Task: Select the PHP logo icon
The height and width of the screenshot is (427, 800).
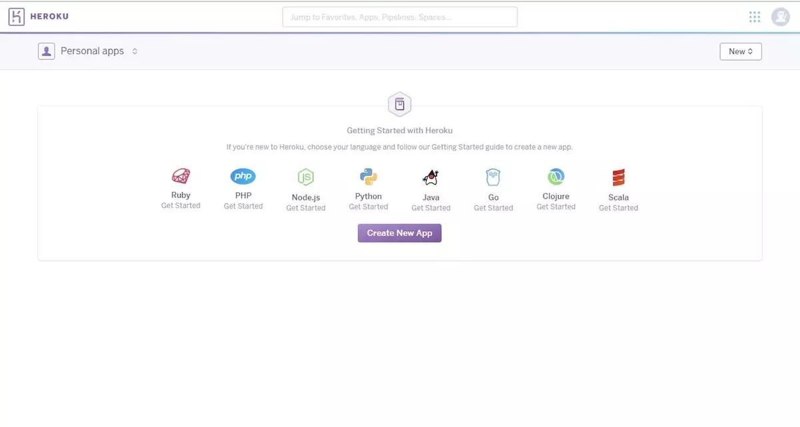Action: (243, 177)
